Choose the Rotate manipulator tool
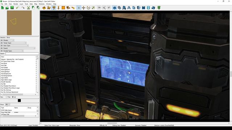Screen dimensions: 232x130 pos(88,8)
